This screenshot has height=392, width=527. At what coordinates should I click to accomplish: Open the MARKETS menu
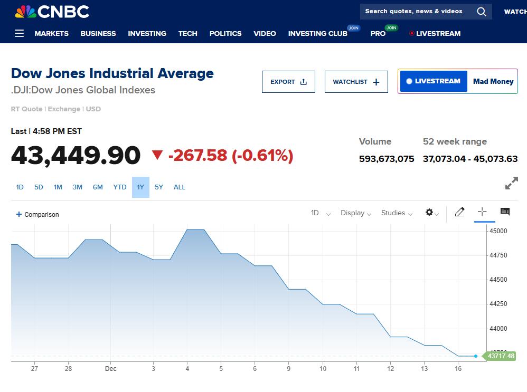point(52,33)
